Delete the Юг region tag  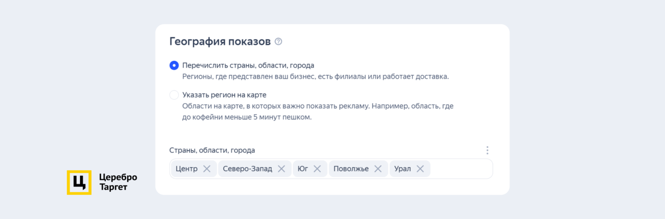(317, 169)
